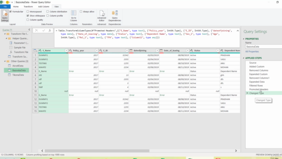Click inside the formula bar text
Screen dimensions: 282x159
pos(147,38)
